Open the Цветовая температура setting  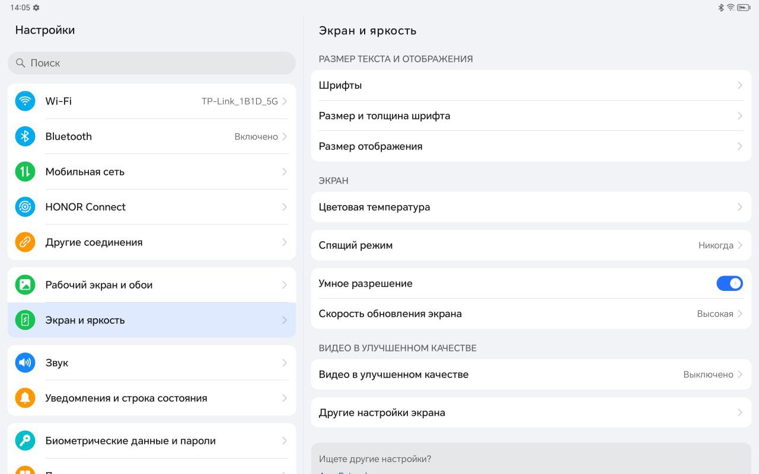[531, 207]
